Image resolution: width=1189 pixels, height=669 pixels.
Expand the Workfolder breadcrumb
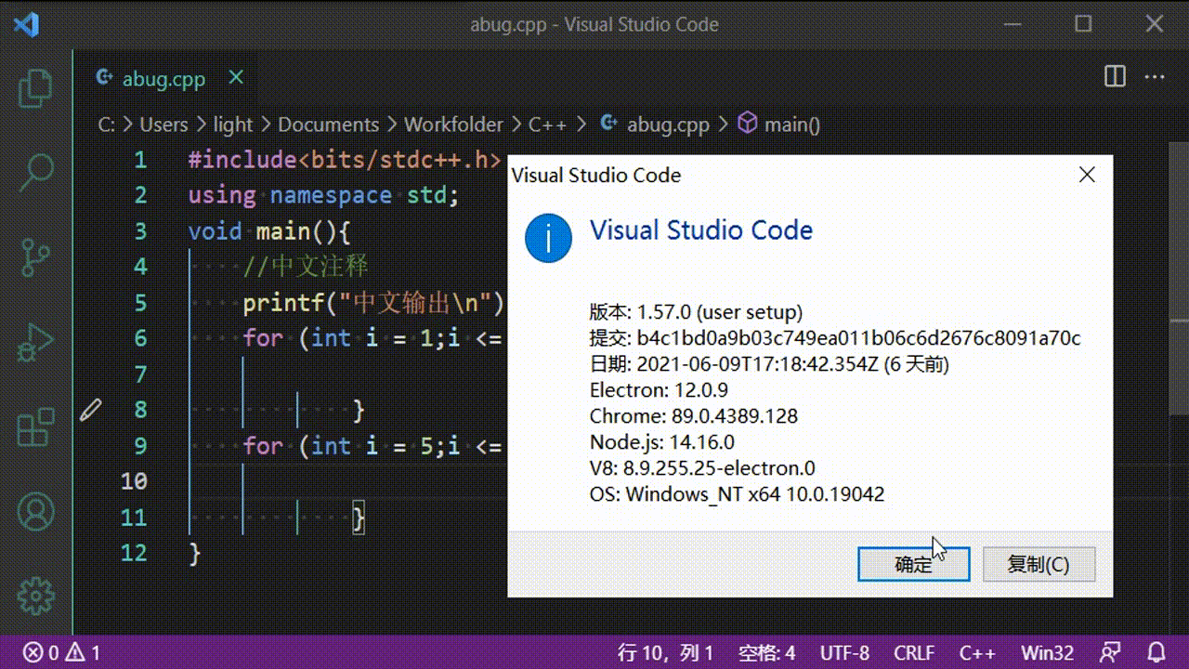454,124
